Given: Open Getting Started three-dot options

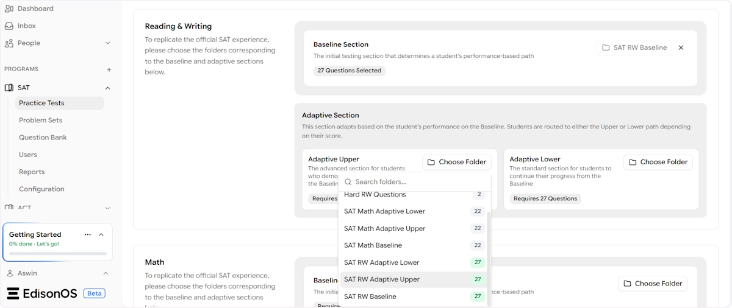Looking at the screenshot, I should (88, 234).
